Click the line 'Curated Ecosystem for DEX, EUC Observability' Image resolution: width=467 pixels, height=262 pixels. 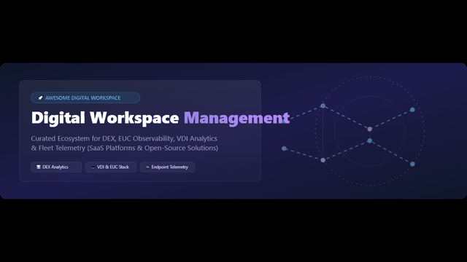coord(124,138)
